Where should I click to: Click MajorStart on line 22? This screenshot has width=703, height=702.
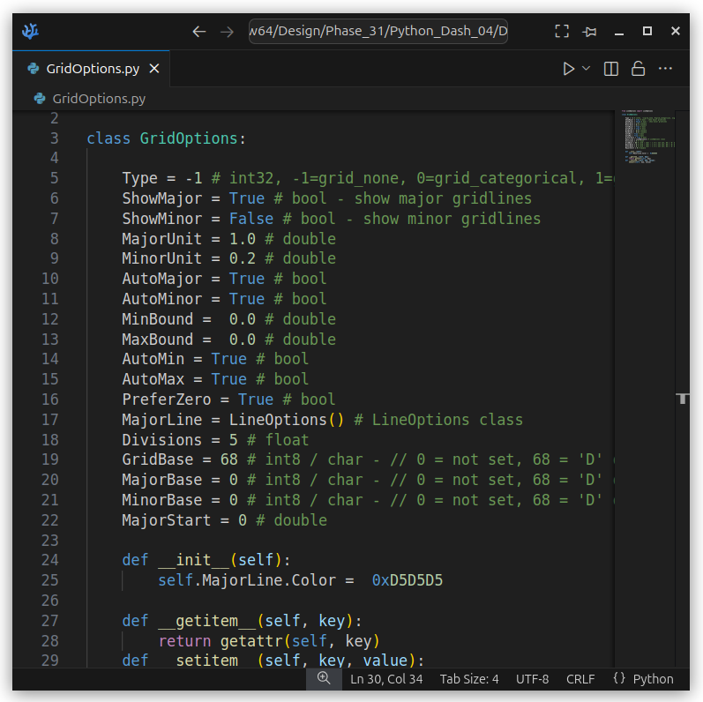click(x=167, y=520)
